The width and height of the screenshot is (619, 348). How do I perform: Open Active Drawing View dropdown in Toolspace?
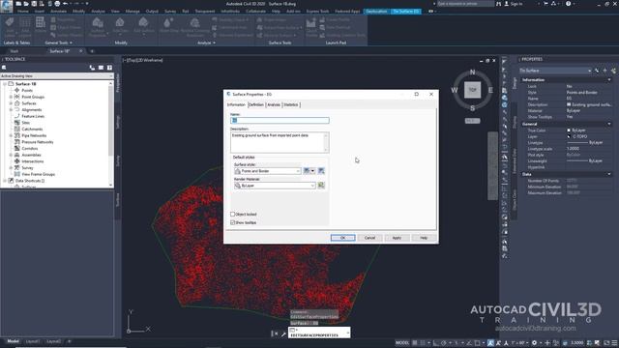[x=56, y=75]
